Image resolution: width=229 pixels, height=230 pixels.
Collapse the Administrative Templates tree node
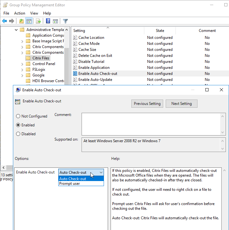click(x=16, y=30)
